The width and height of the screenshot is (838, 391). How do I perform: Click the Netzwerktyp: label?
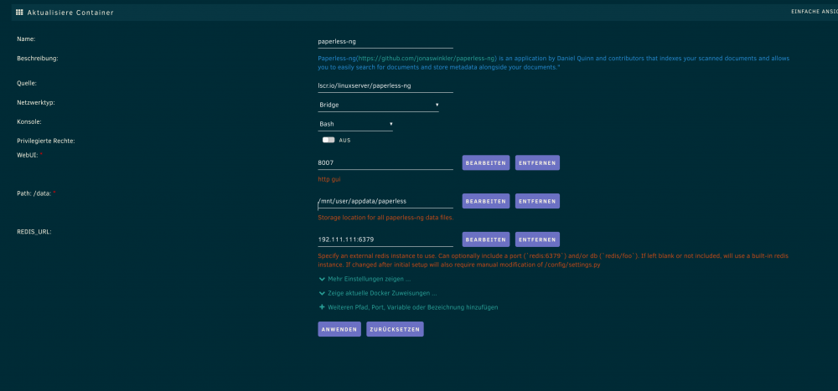pyautogui.click(x=36, y=102)
